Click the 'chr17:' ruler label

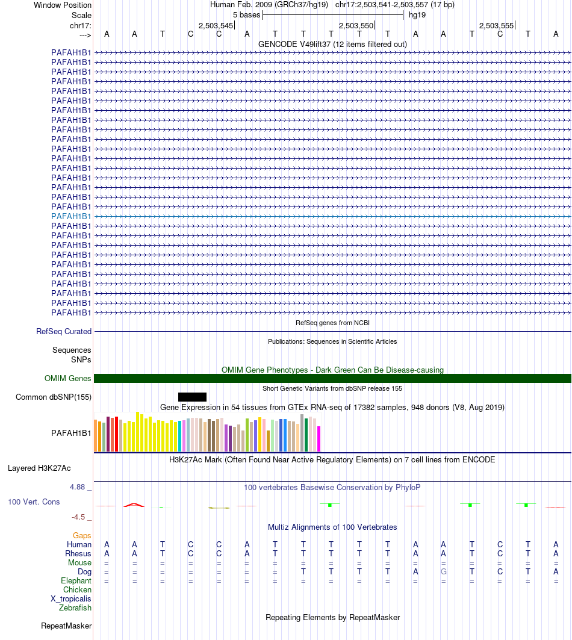click(x=81, y=25)
